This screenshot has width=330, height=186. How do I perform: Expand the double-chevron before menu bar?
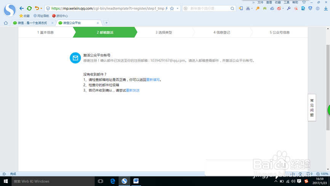click(253, 3)
